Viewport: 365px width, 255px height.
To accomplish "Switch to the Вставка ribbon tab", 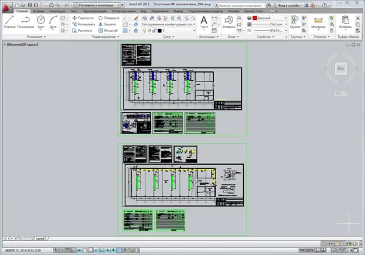I will (39, 11).
